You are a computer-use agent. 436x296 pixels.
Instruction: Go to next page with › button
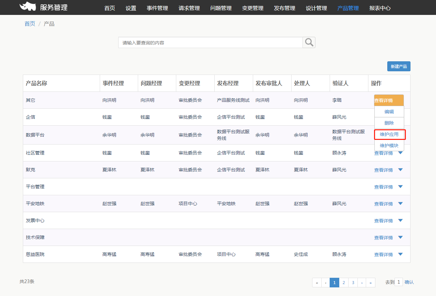[x=362, y=283]
